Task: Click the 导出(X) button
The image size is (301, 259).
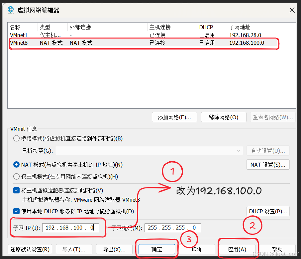Action: pyautogui.click(x=114, y=249)
